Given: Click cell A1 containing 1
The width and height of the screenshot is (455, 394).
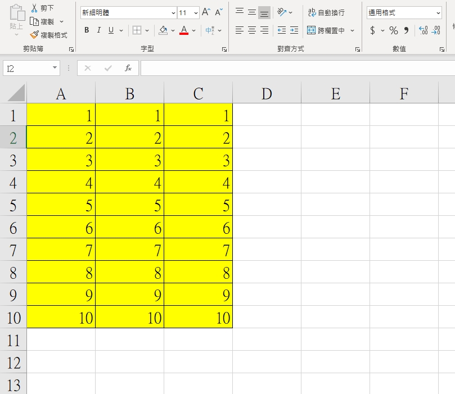Looking at the screenshot, I should pos(61,115).
